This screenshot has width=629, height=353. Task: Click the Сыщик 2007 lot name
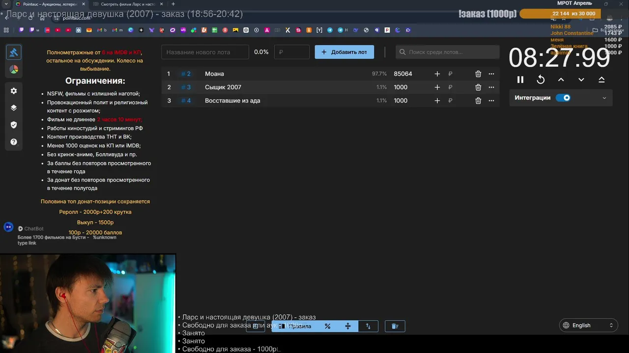223,87
